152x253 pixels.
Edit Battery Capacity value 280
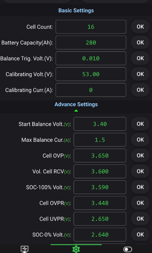[x=91, y=42]
